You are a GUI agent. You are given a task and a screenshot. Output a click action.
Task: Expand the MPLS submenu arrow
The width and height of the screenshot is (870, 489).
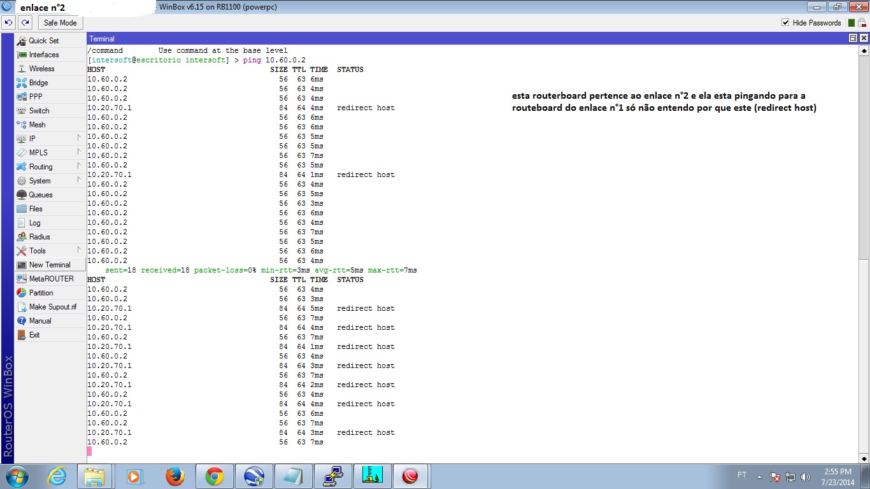pos(79,152)
